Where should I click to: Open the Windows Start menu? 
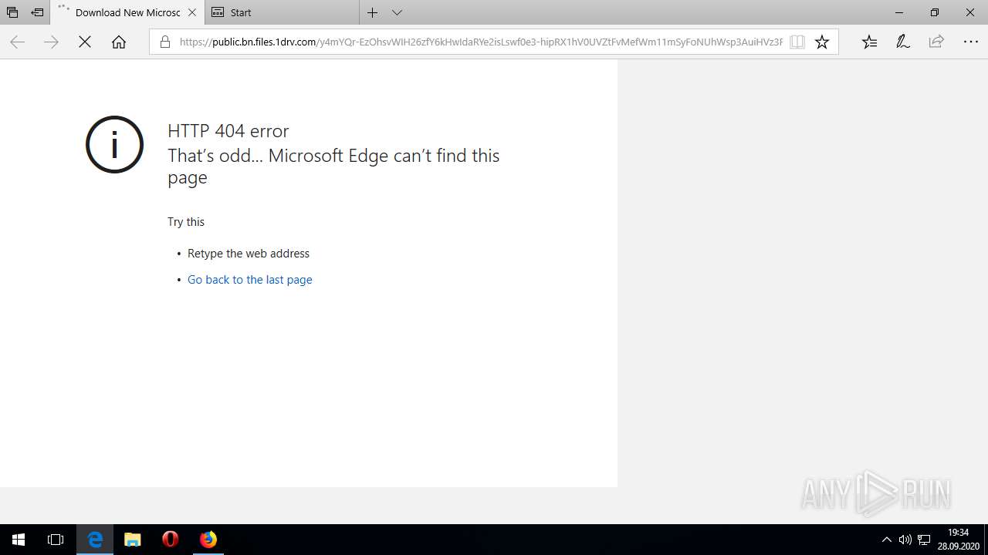(x=19, y=540)
